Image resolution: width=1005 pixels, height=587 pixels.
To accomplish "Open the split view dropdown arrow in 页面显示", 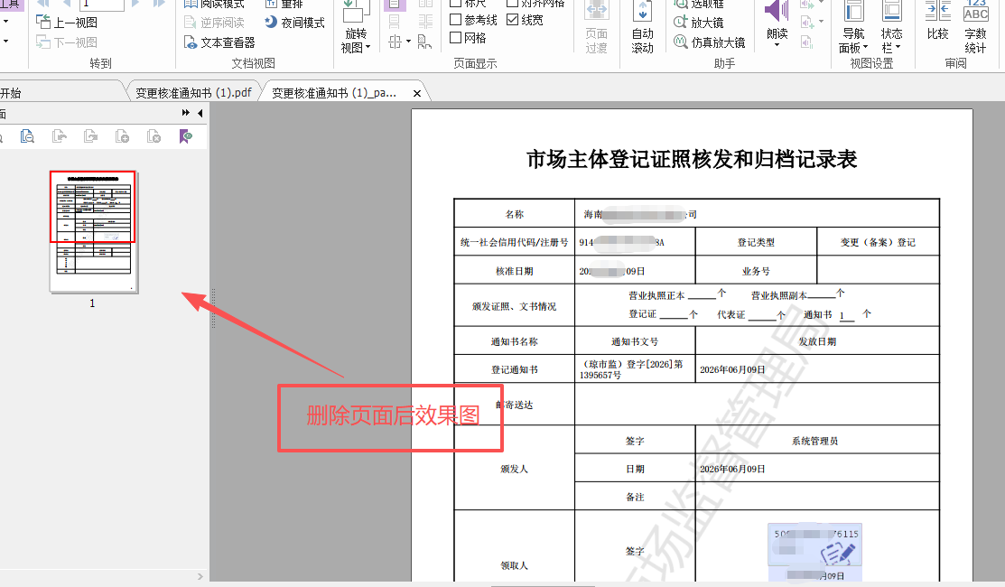I will 408,42.
